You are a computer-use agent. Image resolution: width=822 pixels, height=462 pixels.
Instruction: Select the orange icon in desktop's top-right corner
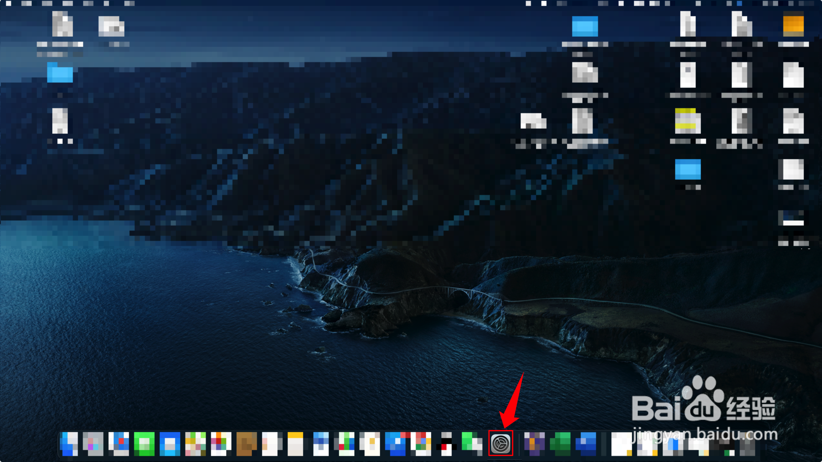click(x=793, y=25)
